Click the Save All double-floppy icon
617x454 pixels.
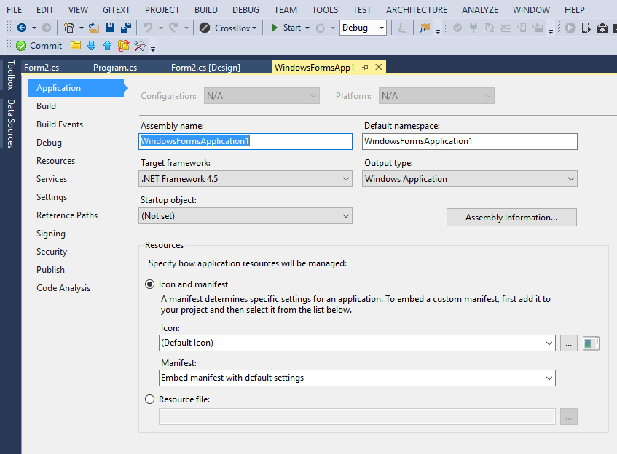click(126, 28)
